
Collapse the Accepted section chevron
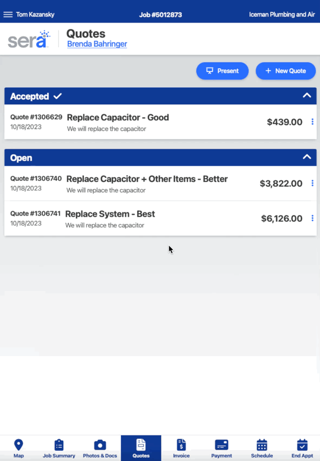pos(307,95)
